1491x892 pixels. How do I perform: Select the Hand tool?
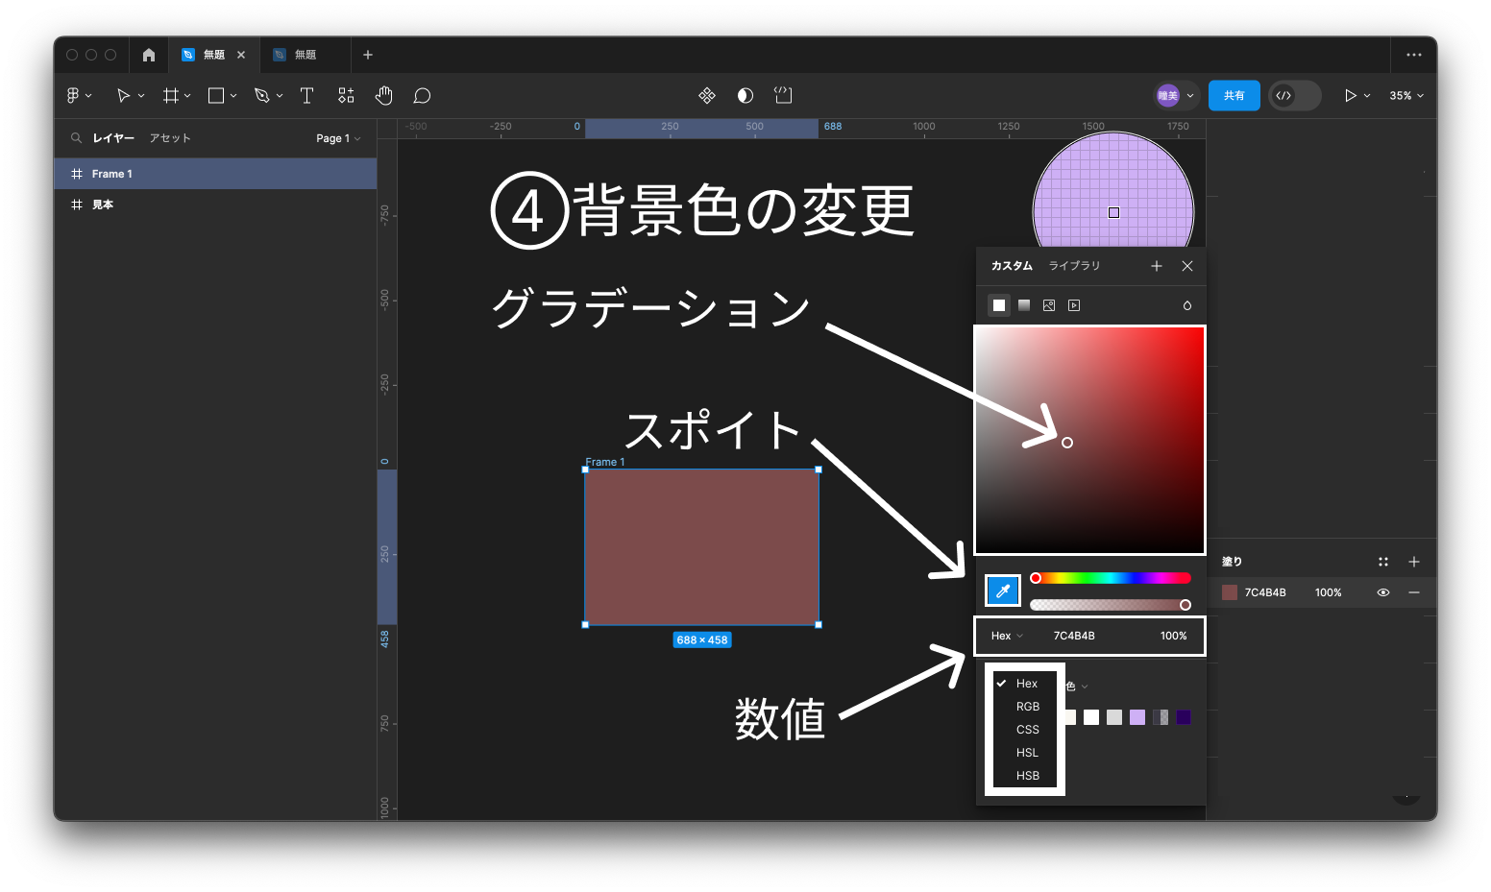tap(384, 95)
